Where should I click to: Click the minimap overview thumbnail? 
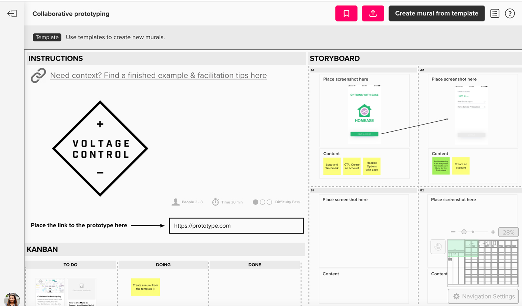(x=483, y=263)
